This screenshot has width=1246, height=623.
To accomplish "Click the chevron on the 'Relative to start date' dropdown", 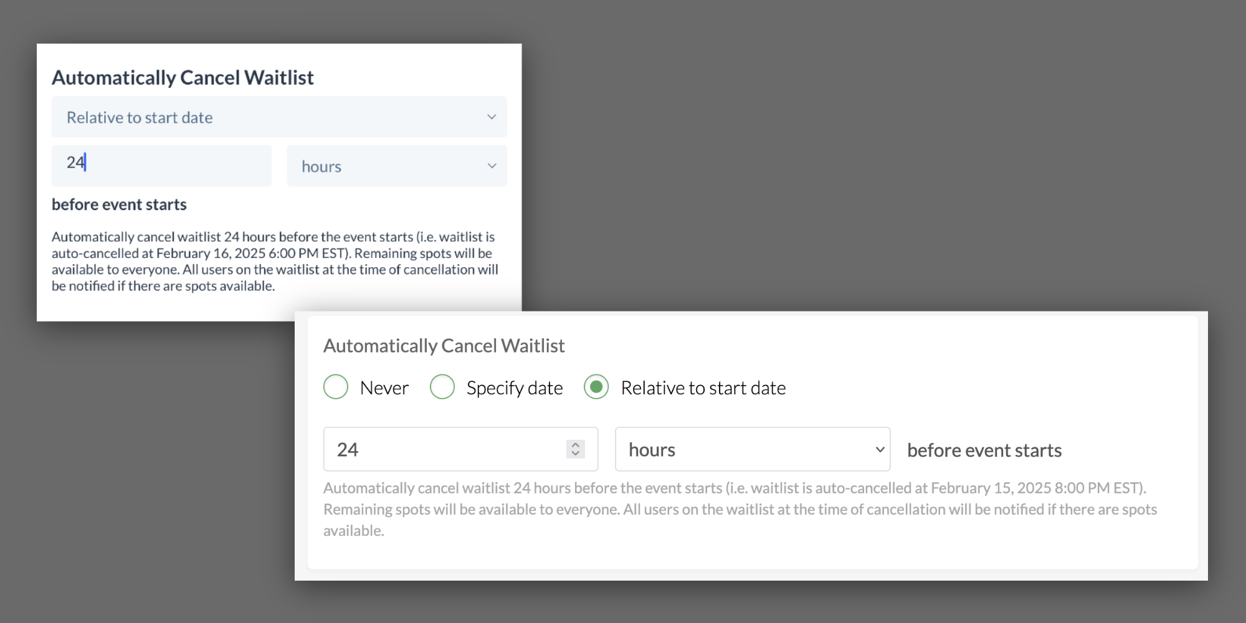I will 492,117.
